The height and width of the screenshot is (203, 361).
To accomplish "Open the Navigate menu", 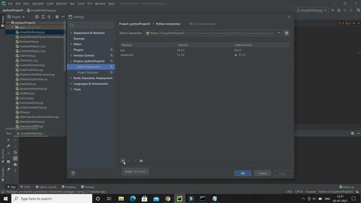I will 38,3.
